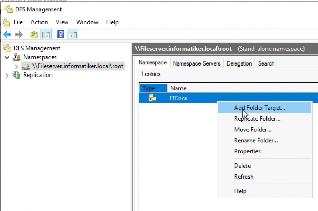Click the Replication node icon in tree
This screenshot has width=318, height=211.
17,75
